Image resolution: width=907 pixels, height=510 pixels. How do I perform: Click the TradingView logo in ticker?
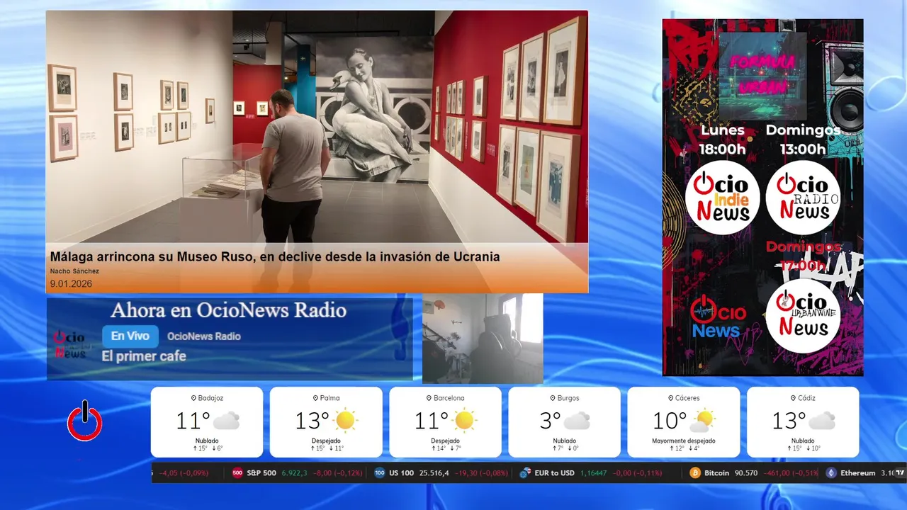pos(901,472)
